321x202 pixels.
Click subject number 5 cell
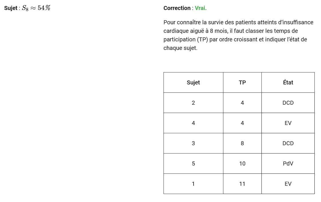(x=193, y=163)
